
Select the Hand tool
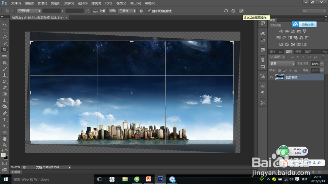[x=4, y=139]
